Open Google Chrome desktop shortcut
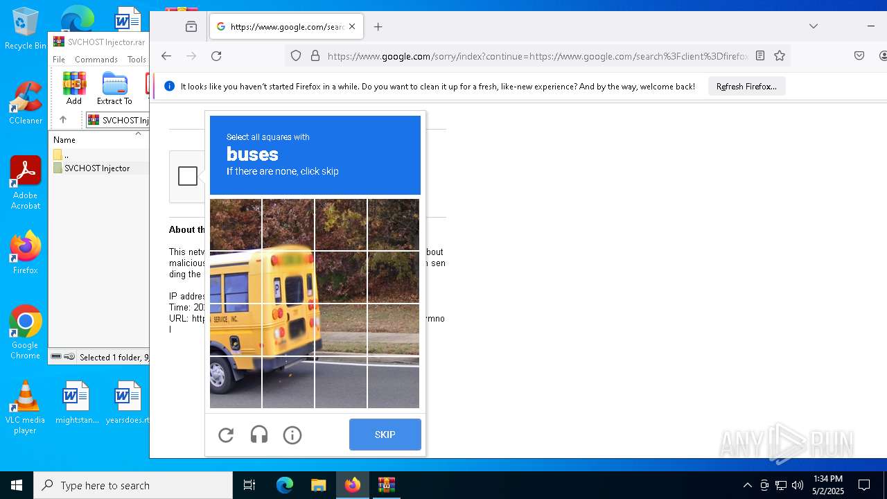 25,332
